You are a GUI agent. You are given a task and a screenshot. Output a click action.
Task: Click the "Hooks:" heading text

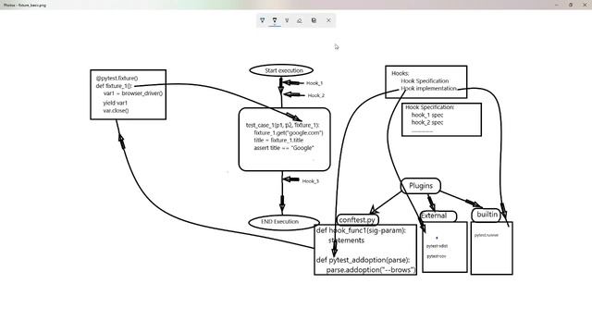pyautogui.click(x=401, y=73)
